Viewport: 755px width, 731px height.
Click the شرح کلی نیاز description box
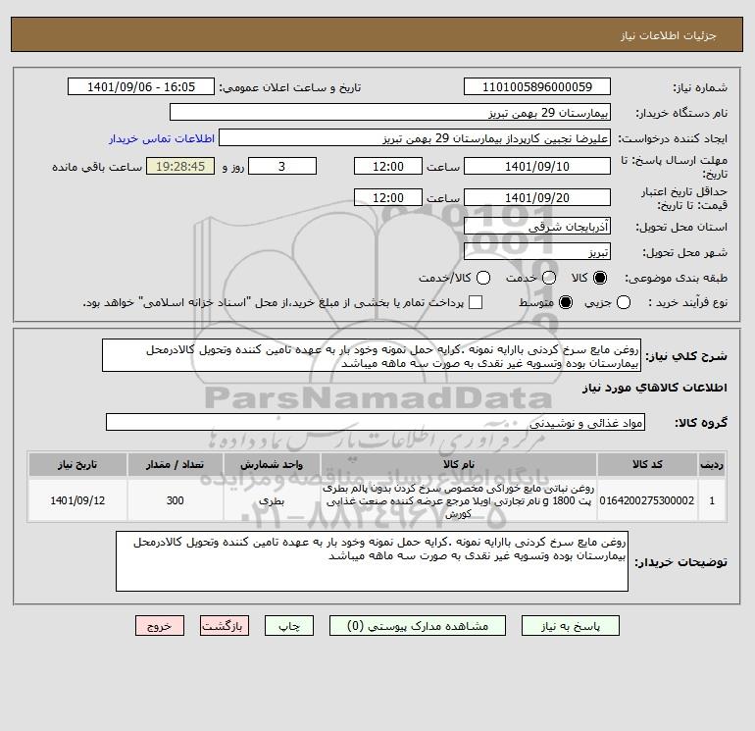(372, 355)
